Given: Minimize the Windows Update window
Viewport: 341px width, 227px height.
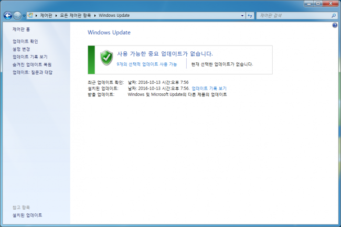Looking at the screenshot, I should (308, 4).
